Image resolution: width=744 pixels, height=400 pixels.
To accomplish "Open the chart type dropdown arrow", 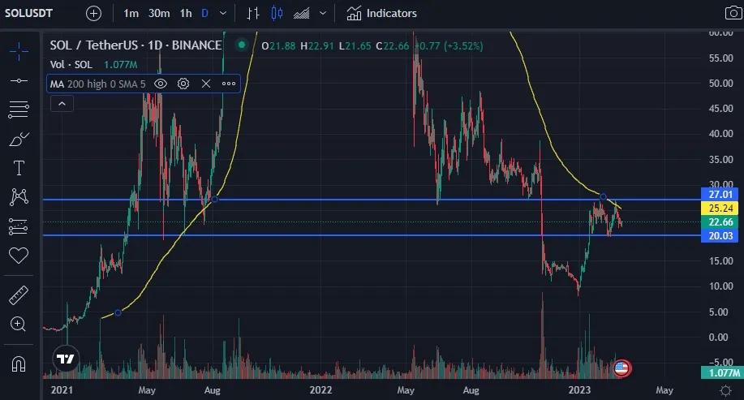I will coord(324,13).
